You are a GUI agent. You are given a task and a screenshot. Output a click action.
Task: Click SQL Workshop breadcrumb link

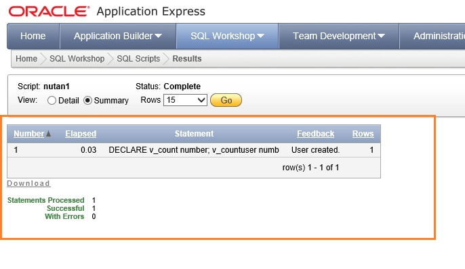[77, 59]
